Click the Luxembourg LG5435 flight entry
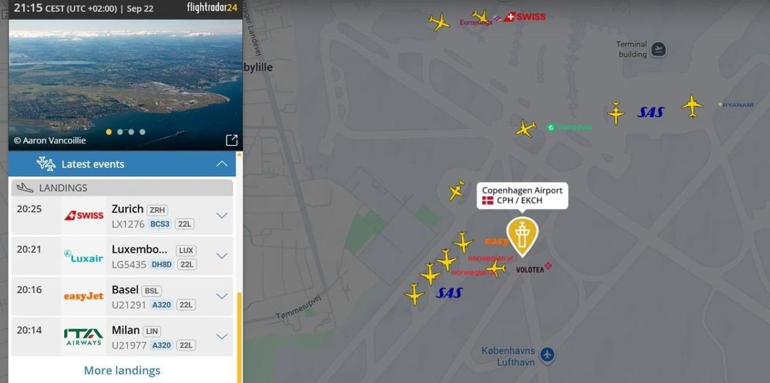This screenshot has width=770, height=383. [x=122, y=256]
